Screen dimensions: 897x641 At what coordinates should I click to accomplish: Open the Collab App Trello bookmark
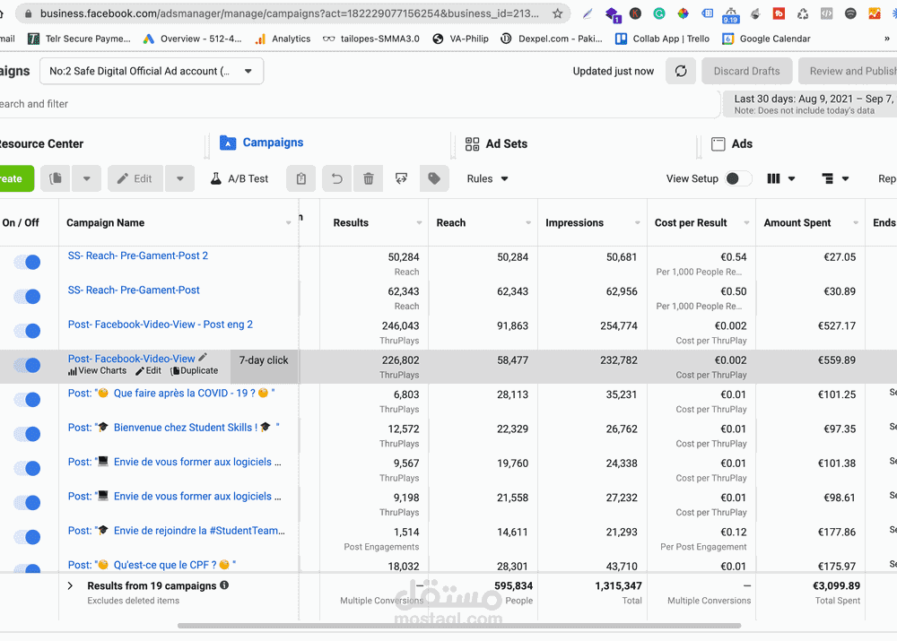pyautogui.click(x=662, y=39)
